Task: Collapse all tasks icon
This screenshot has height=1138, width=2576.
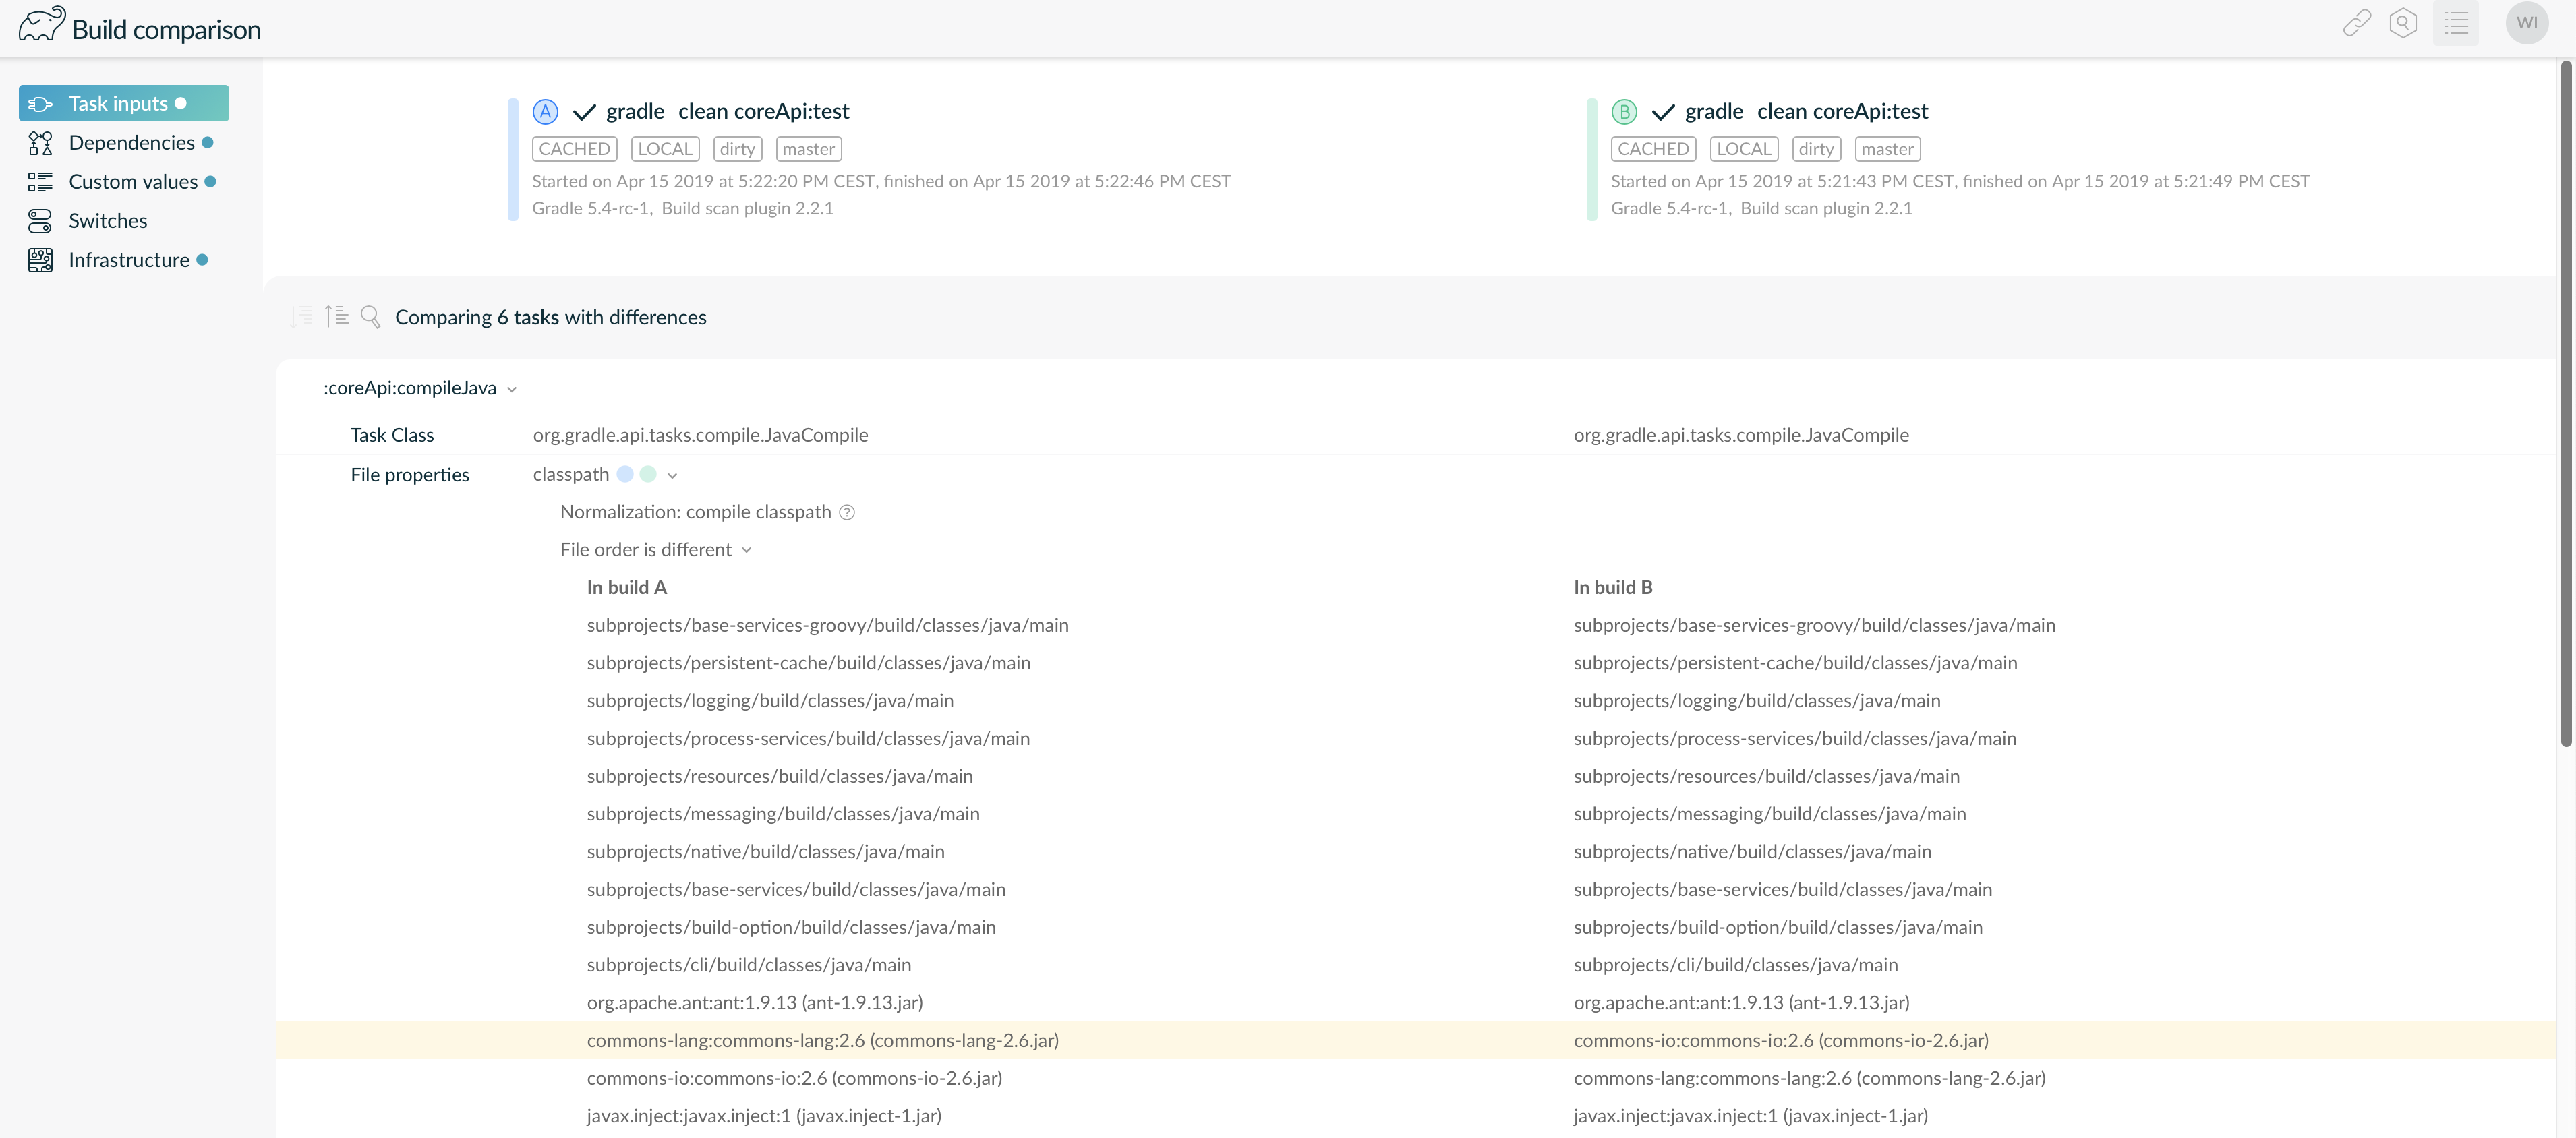Action: [x=336, y=316]
